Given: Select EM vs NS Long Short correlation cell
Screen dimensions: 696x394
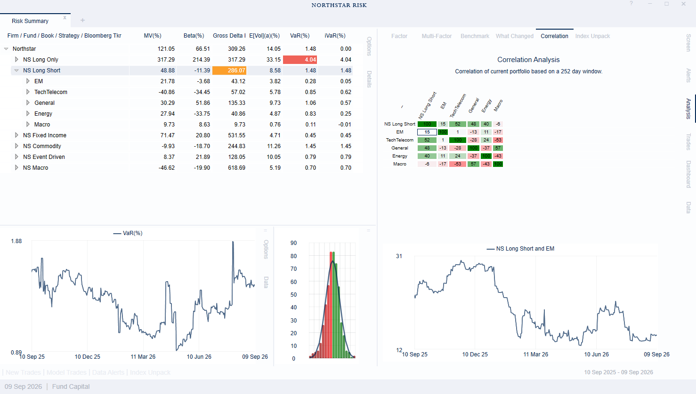Looking at the screenshot, I should [427, 132].
